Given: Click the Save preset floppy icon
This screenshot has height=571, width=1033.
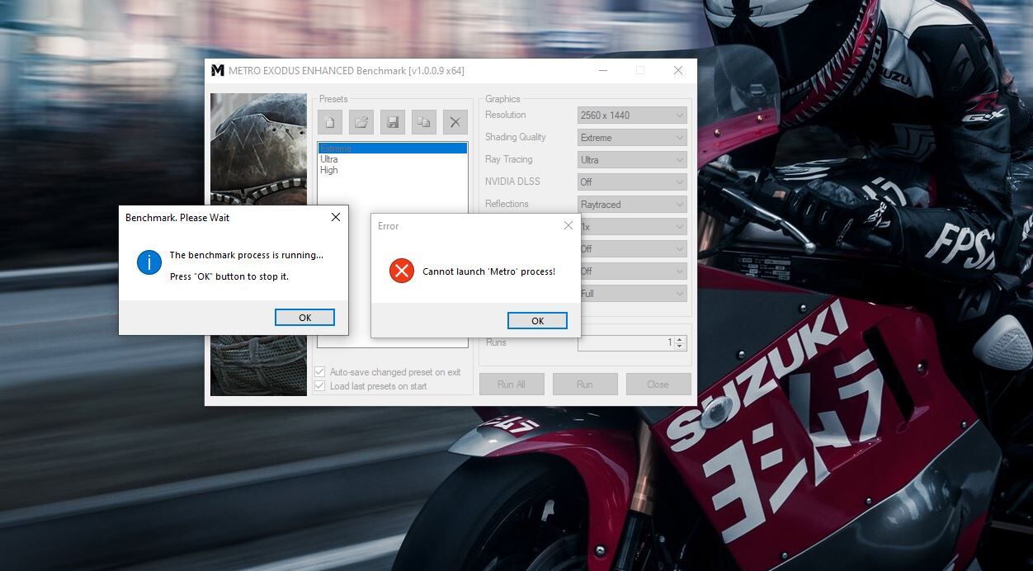Looking at the screenshot, I should pos(393,122).
